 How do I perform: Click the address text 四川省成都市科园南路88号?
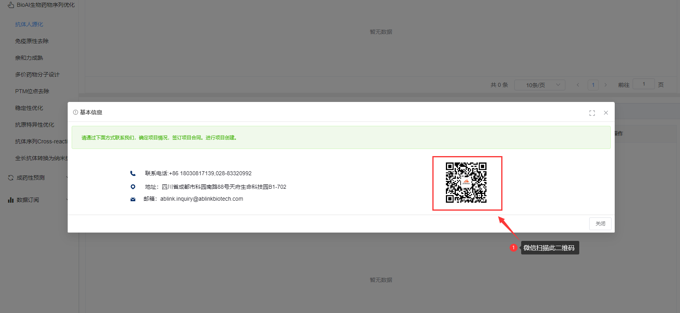[x=195, y=187]
